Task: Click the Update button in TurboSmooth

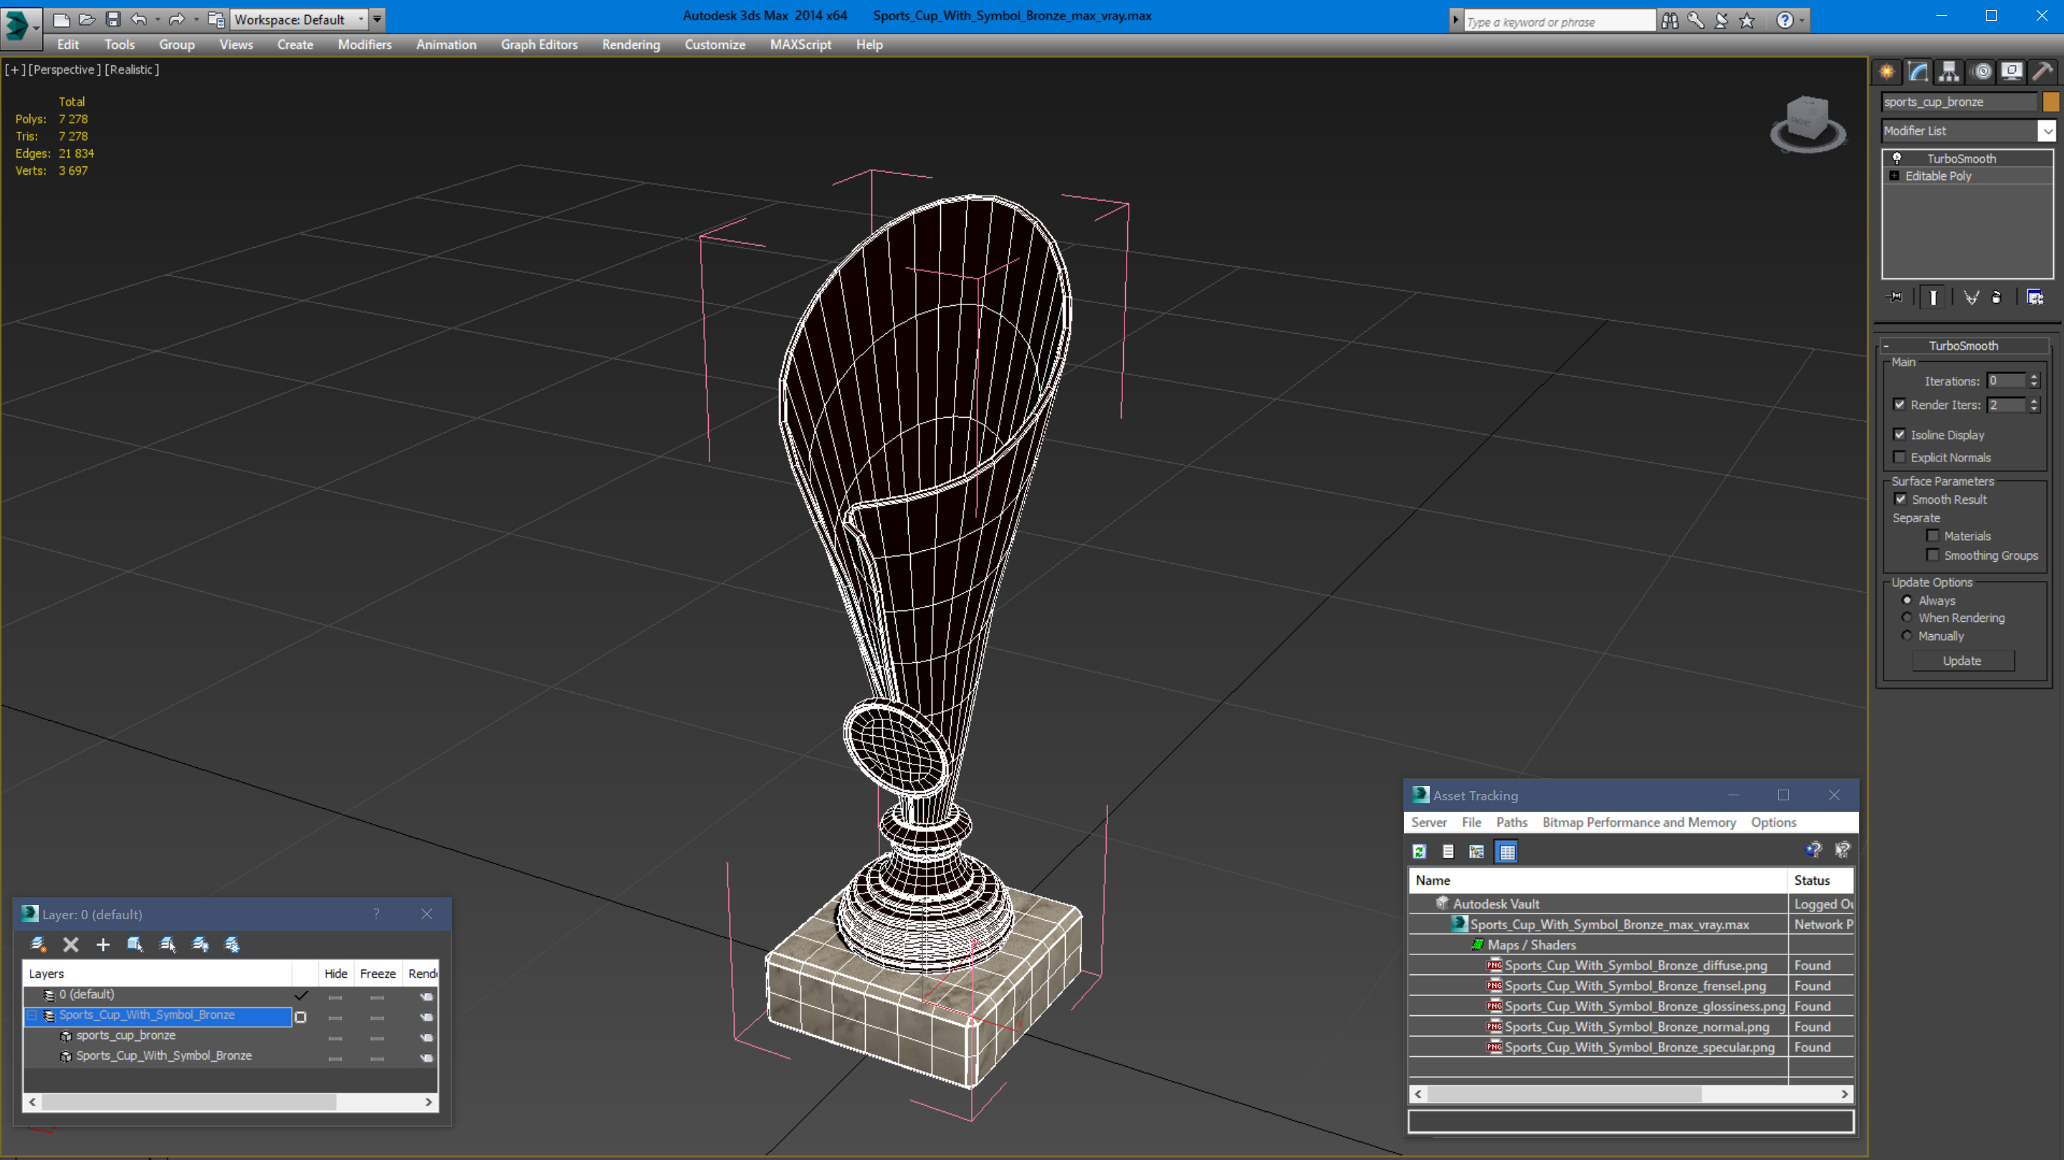Action: (1962, 661)
